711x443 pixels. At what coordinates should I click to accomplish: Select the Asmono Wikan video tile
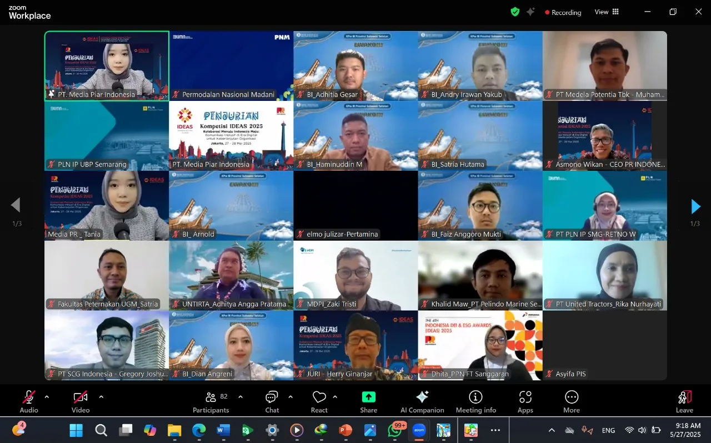(x=605, y=136)
